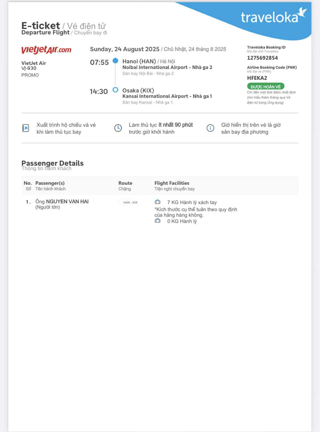Screen dimensions: 320x432
Task: Click the 0 KG checked baggage icon
Action: point(157,221)
